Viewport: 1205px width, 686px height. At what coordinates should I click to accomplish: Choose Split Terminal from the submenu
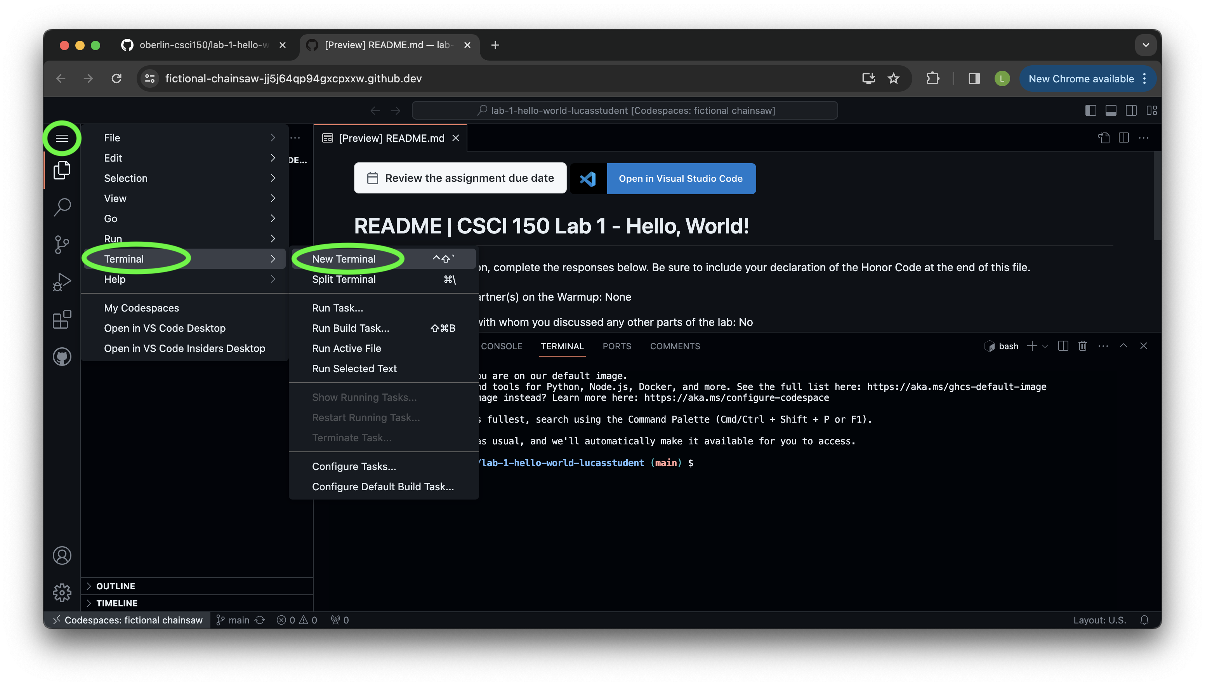[383, 279]
